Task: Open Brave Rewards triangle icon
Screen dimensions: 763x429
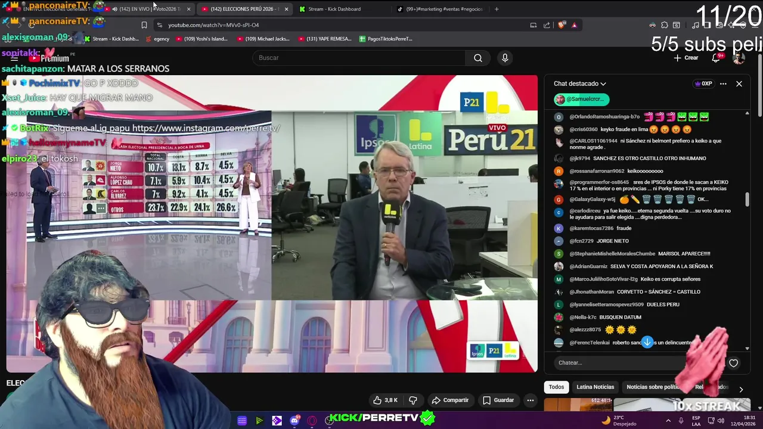Action: point(574,25)
